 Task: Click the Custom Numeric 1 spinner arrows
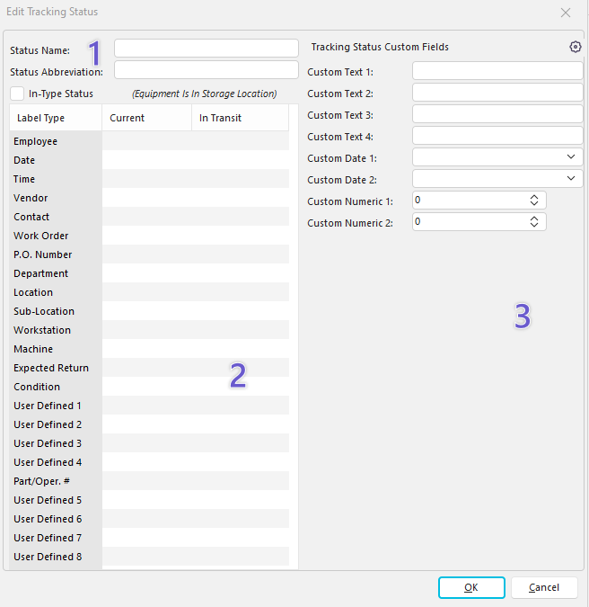coord(534,201)
